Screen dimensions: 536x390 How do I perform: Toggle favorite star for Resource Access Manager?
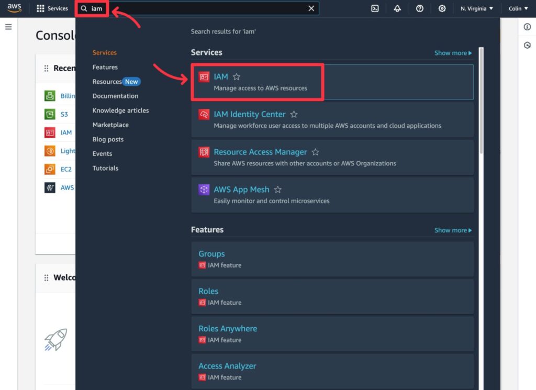click(316, 152)
